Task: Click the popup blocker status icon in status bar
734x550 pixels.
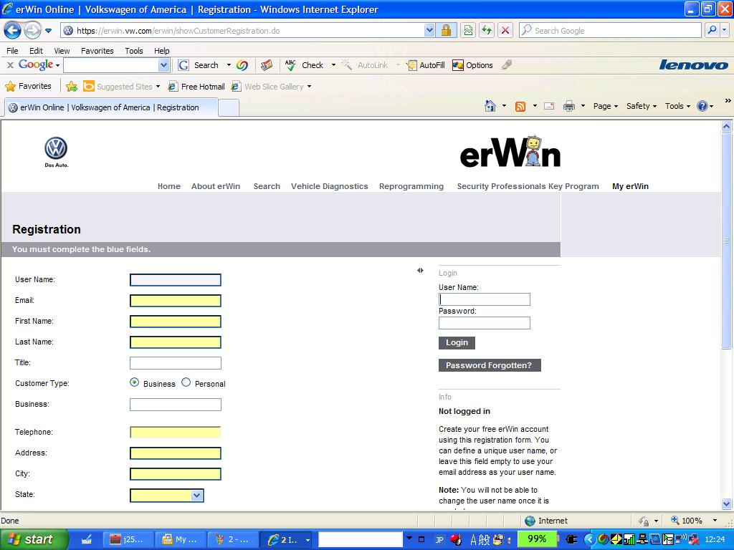Action: [x=644, y=521]
